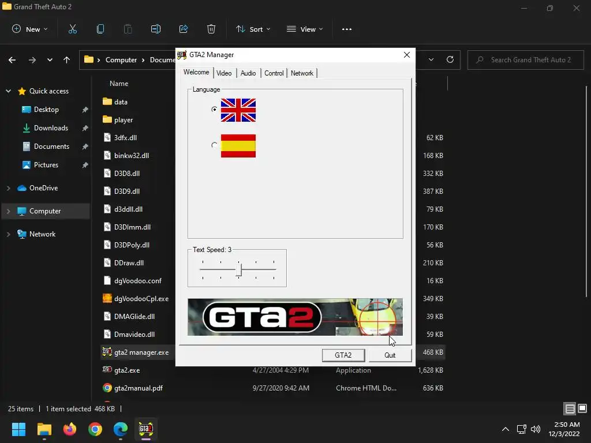
Task: Open Downloads in Quick access
Action: pos(51,128)
